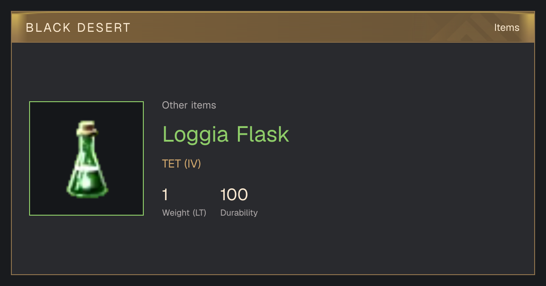Image resolution: width=546 pixels, height=286 pixels.
Task: Select the Other items category label
Action: [189, 105]
